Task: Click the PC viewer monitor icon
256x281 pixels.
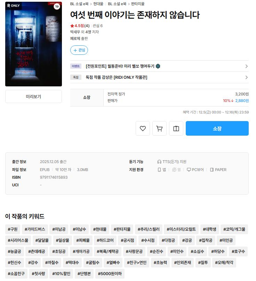Action: [189, 170]
